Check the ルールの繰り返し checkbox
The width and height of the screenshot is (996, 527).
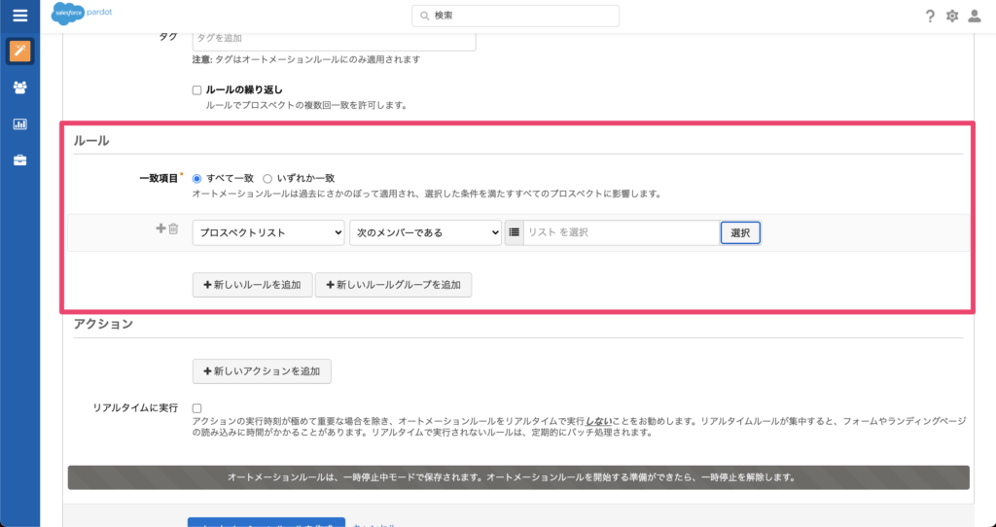196,90
